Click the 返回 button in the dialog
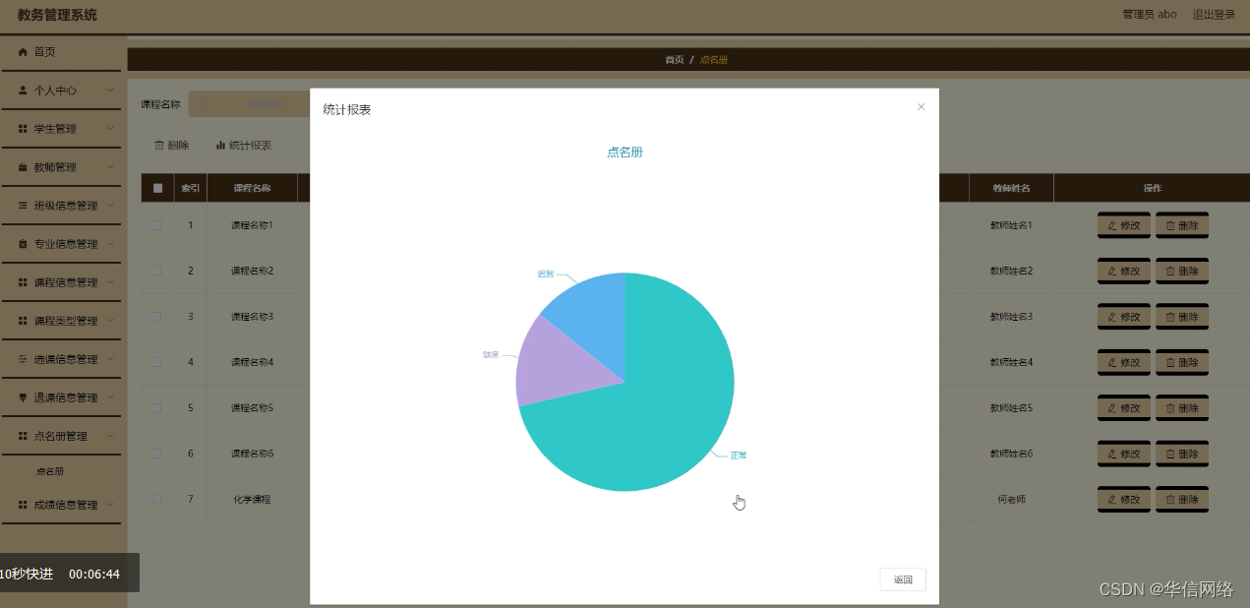The height and width of the screenshot is (608, 1250). (x=902, y=579)
